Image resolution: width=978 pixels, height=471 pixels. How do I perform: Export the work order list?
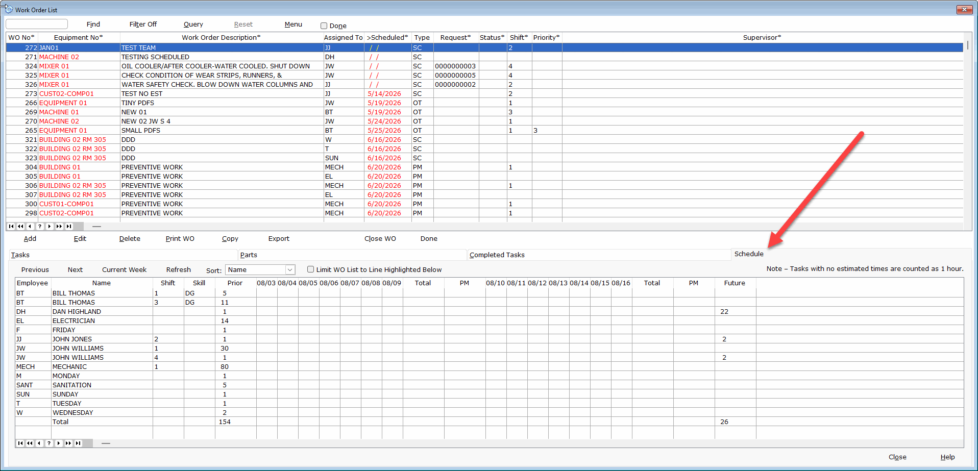(279, 238)
